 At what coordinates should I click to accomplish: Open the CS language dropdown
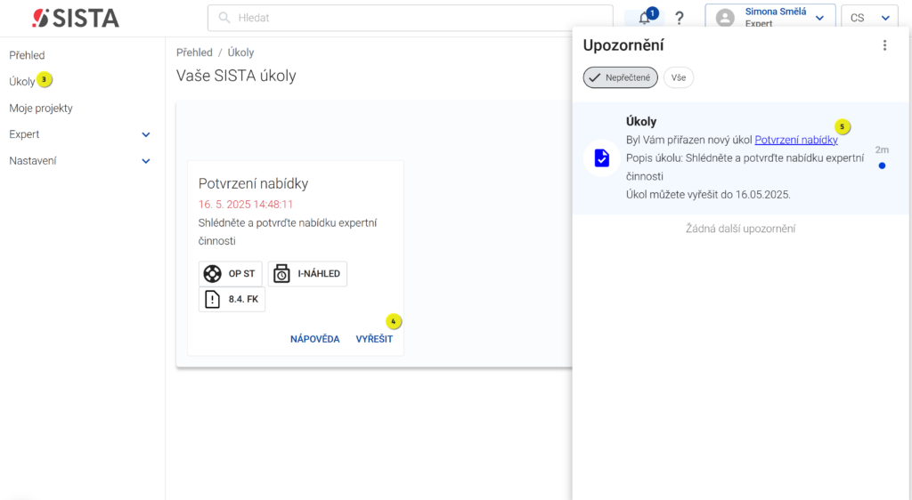pyautogui.click(x=869, y=18)
